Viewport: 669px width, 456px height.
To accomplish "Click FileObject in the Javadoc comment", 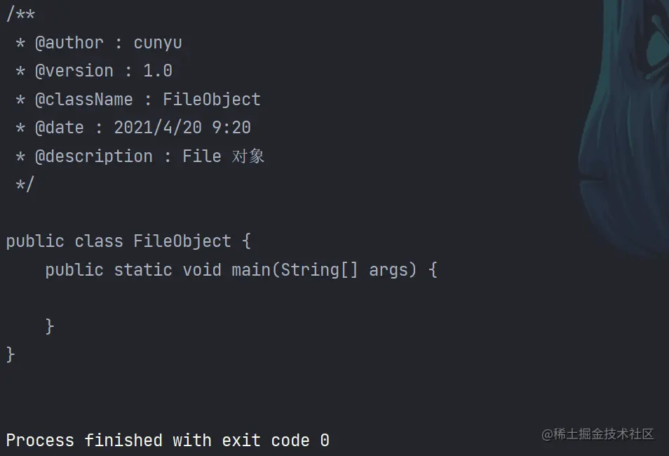I will click(x=211, y=100).
